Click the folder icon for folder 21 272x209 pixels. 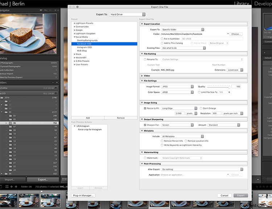[11, 163]
